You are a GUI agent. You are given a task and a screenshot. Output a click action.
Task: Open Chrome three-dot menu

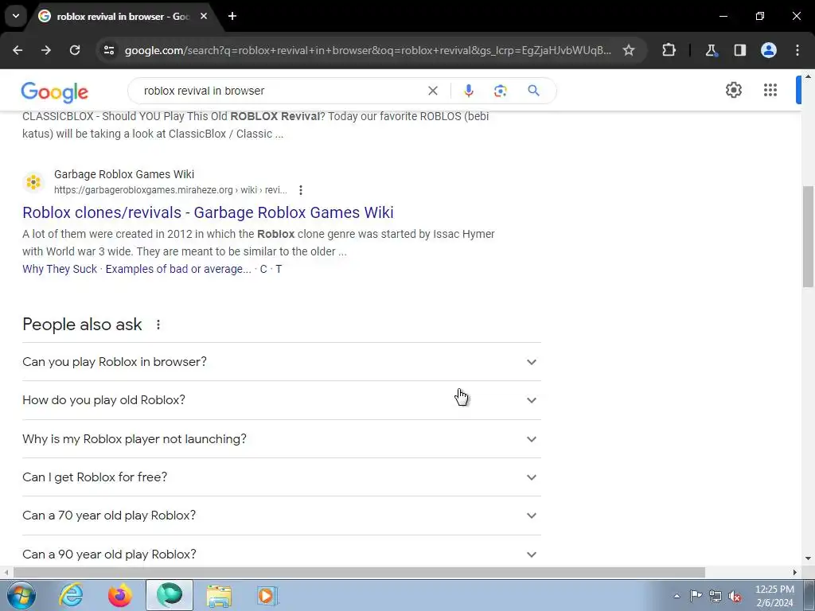(797, 50)
